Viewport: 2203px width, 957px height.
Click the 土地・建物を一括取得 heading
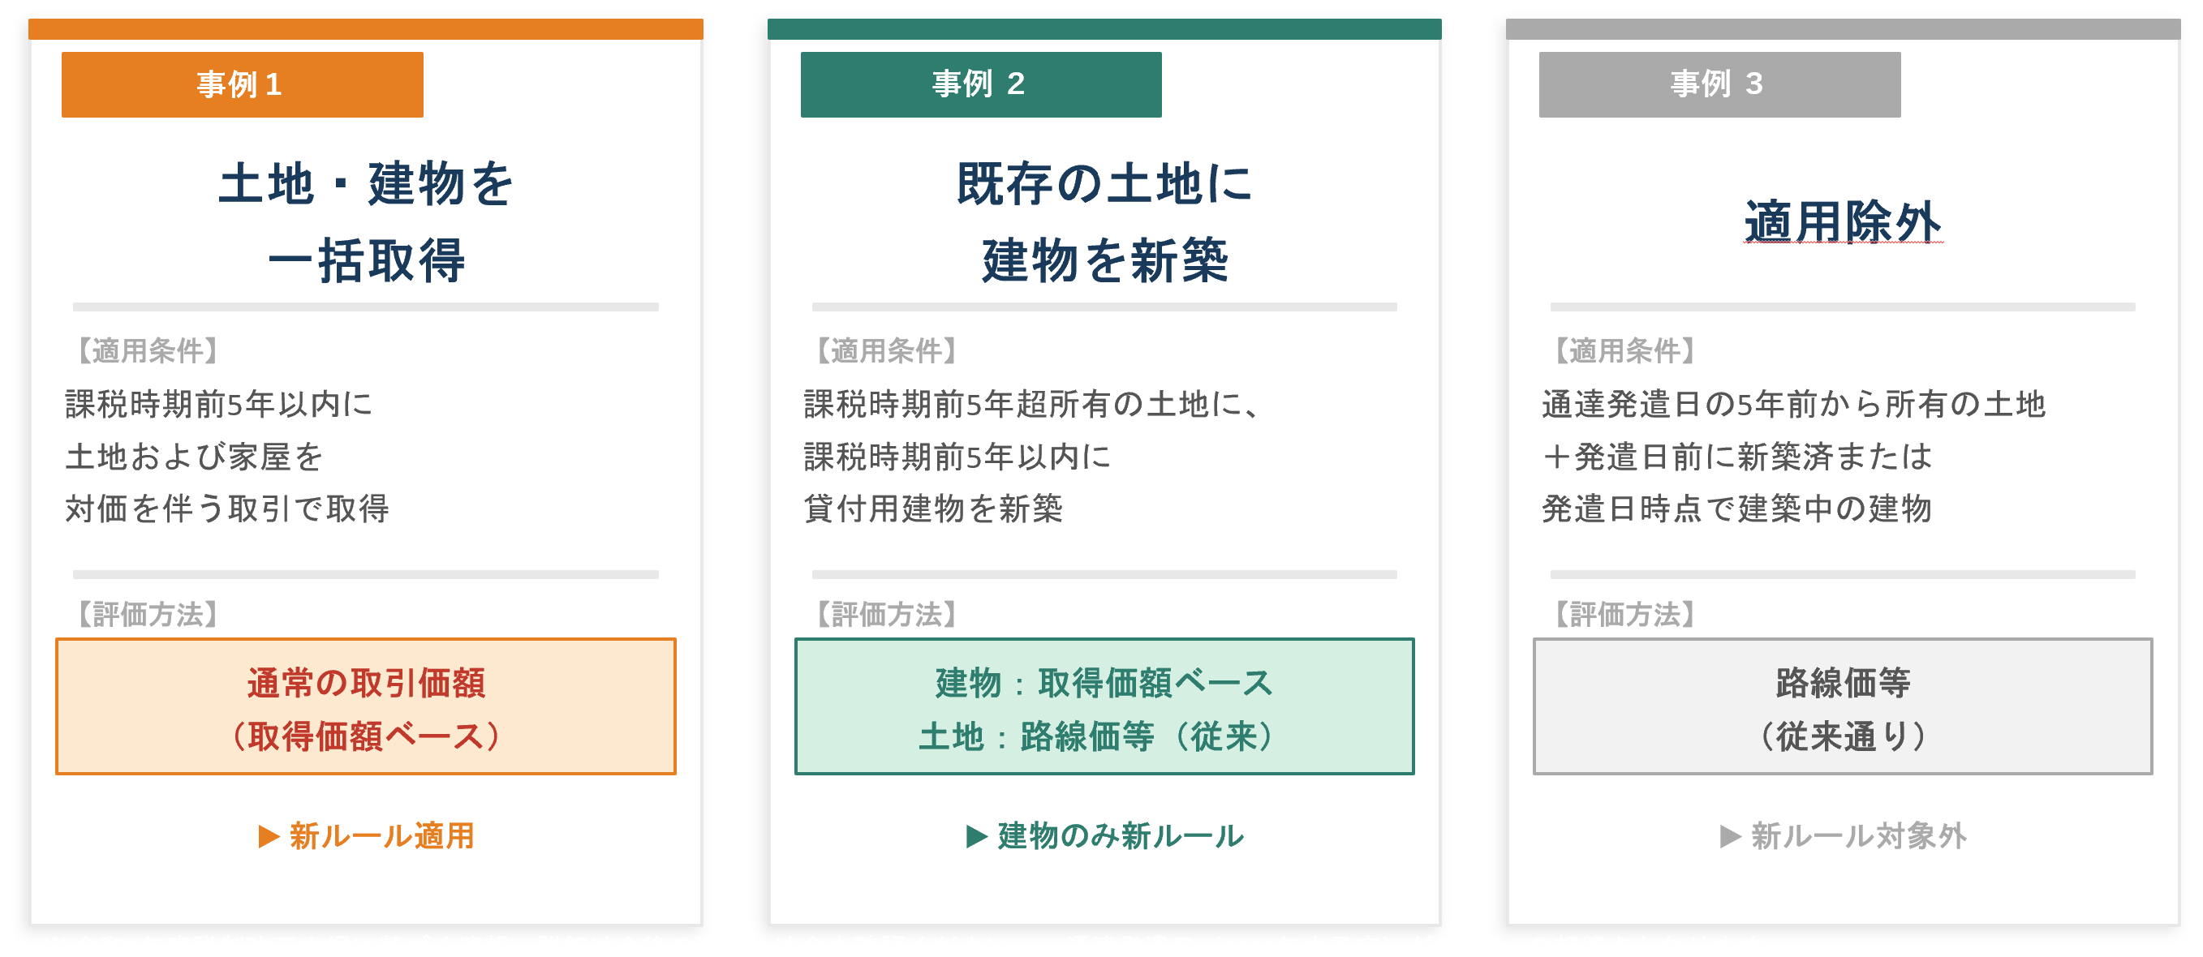[366, 221]
